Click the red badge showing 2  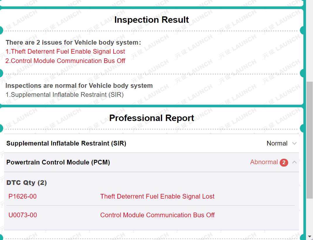pos(284,162)
